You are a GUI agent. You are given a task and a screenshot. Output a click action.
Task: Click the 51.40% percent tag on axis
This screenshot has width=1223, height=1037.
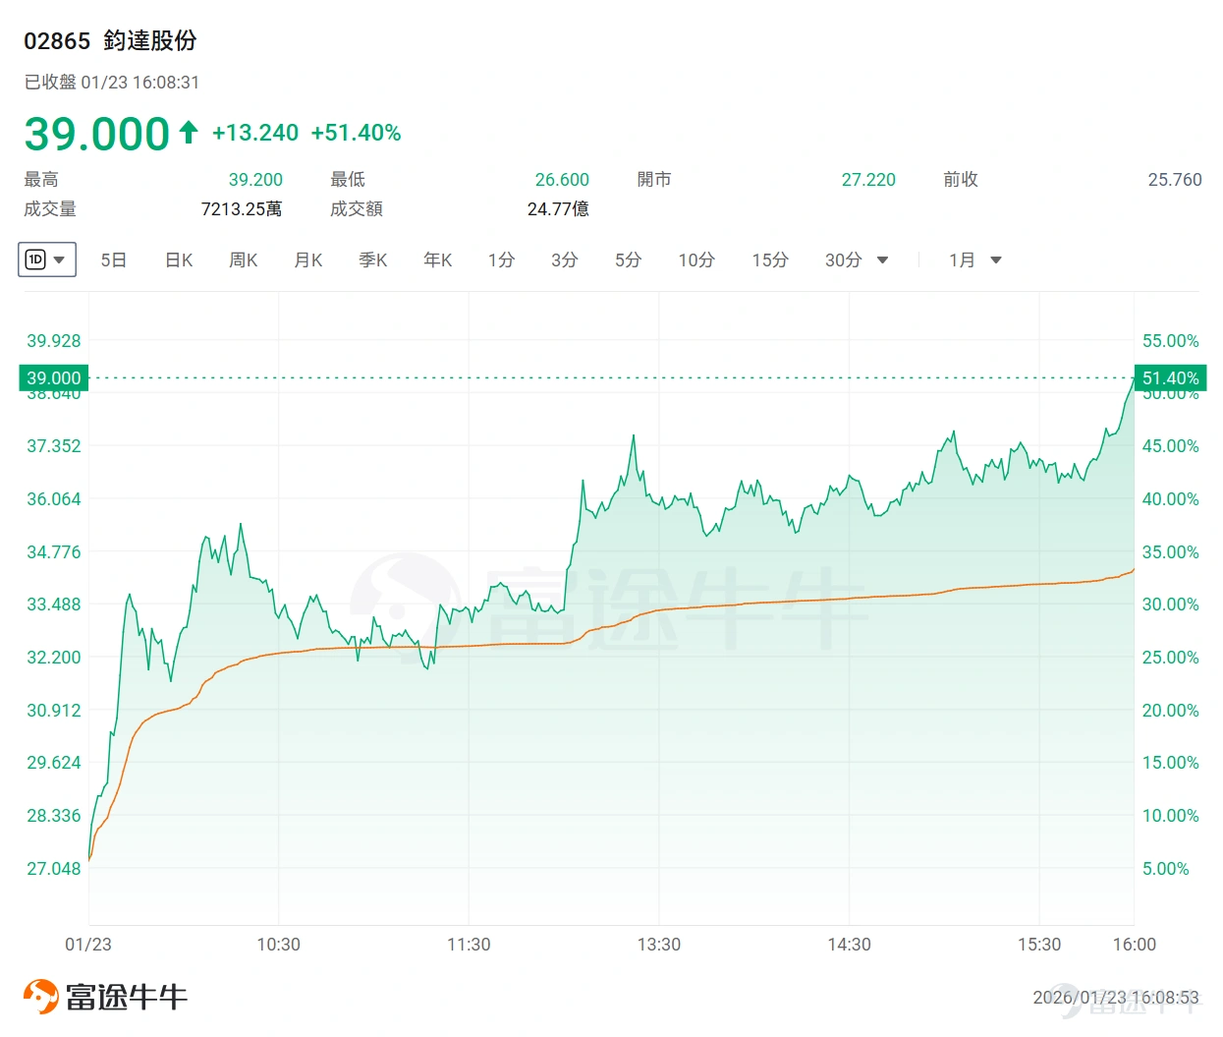click(1170, 377)
